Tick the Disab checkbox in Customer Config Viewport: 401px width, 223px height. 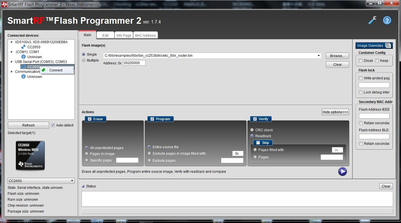[360, 60]
